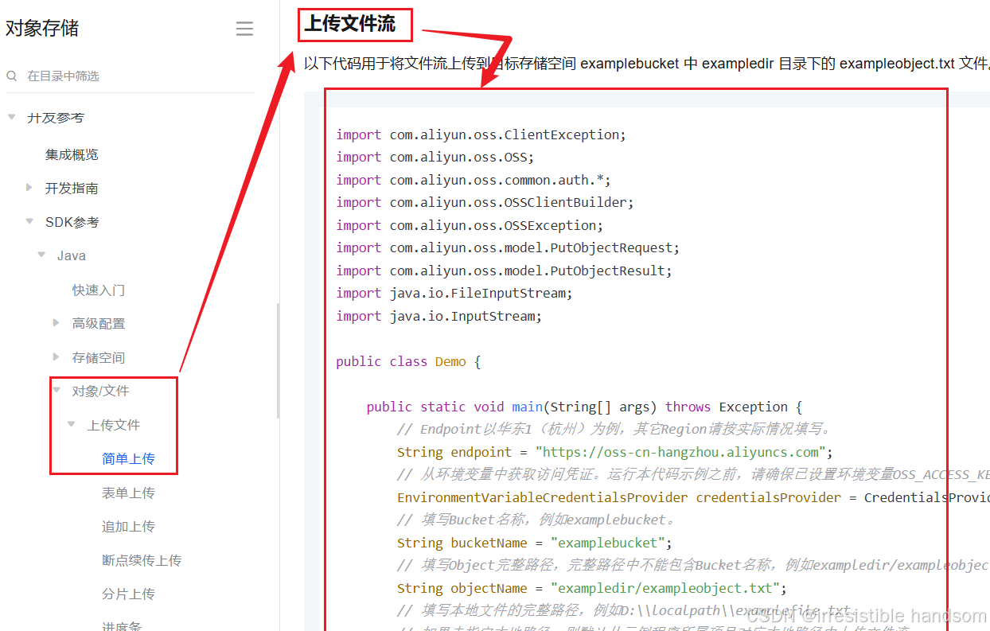Click the String objectName code line
990x631 pixels.
click(x=592, y=588)
